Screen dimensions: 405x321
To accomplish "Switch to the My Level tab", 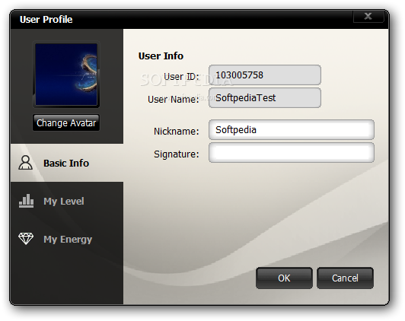I will click(x=67, y=201).
